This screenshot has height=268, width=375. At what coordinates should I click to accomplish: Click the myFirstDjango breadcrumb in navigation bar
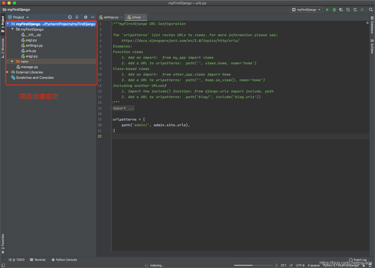(16, 10)
